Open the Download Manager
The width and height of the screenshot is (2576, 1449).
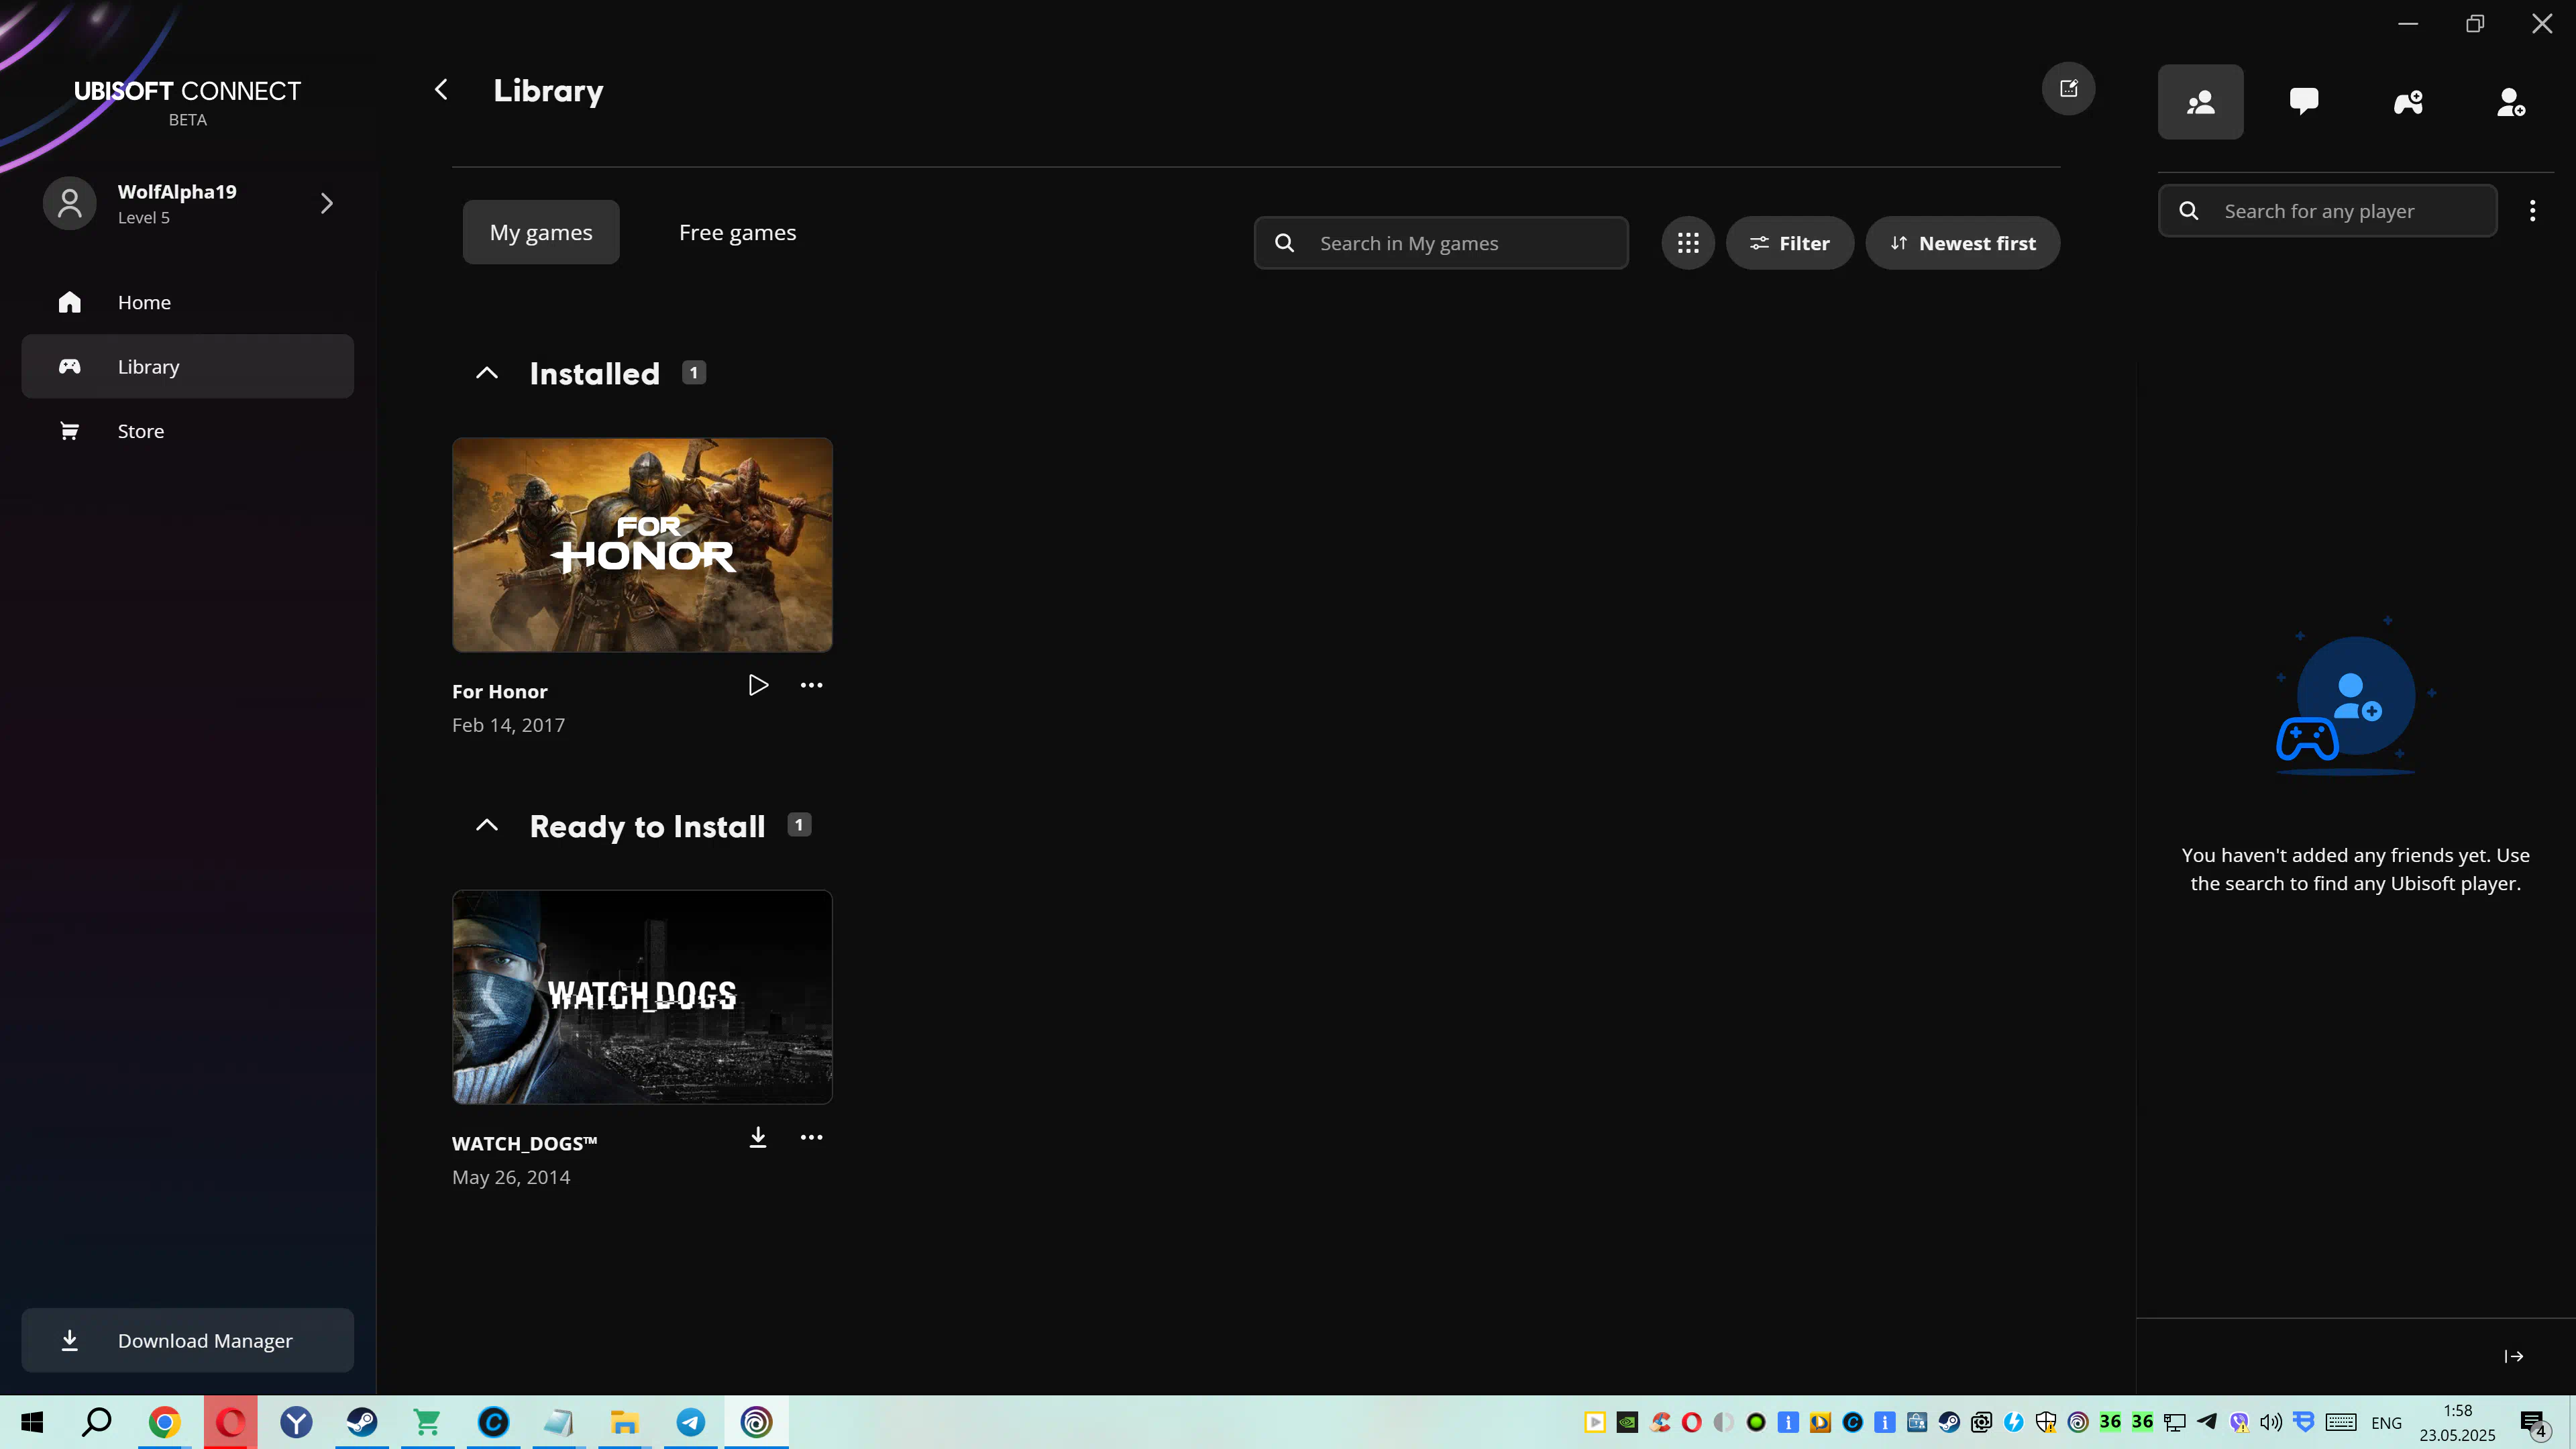[x=187, y=1340]
